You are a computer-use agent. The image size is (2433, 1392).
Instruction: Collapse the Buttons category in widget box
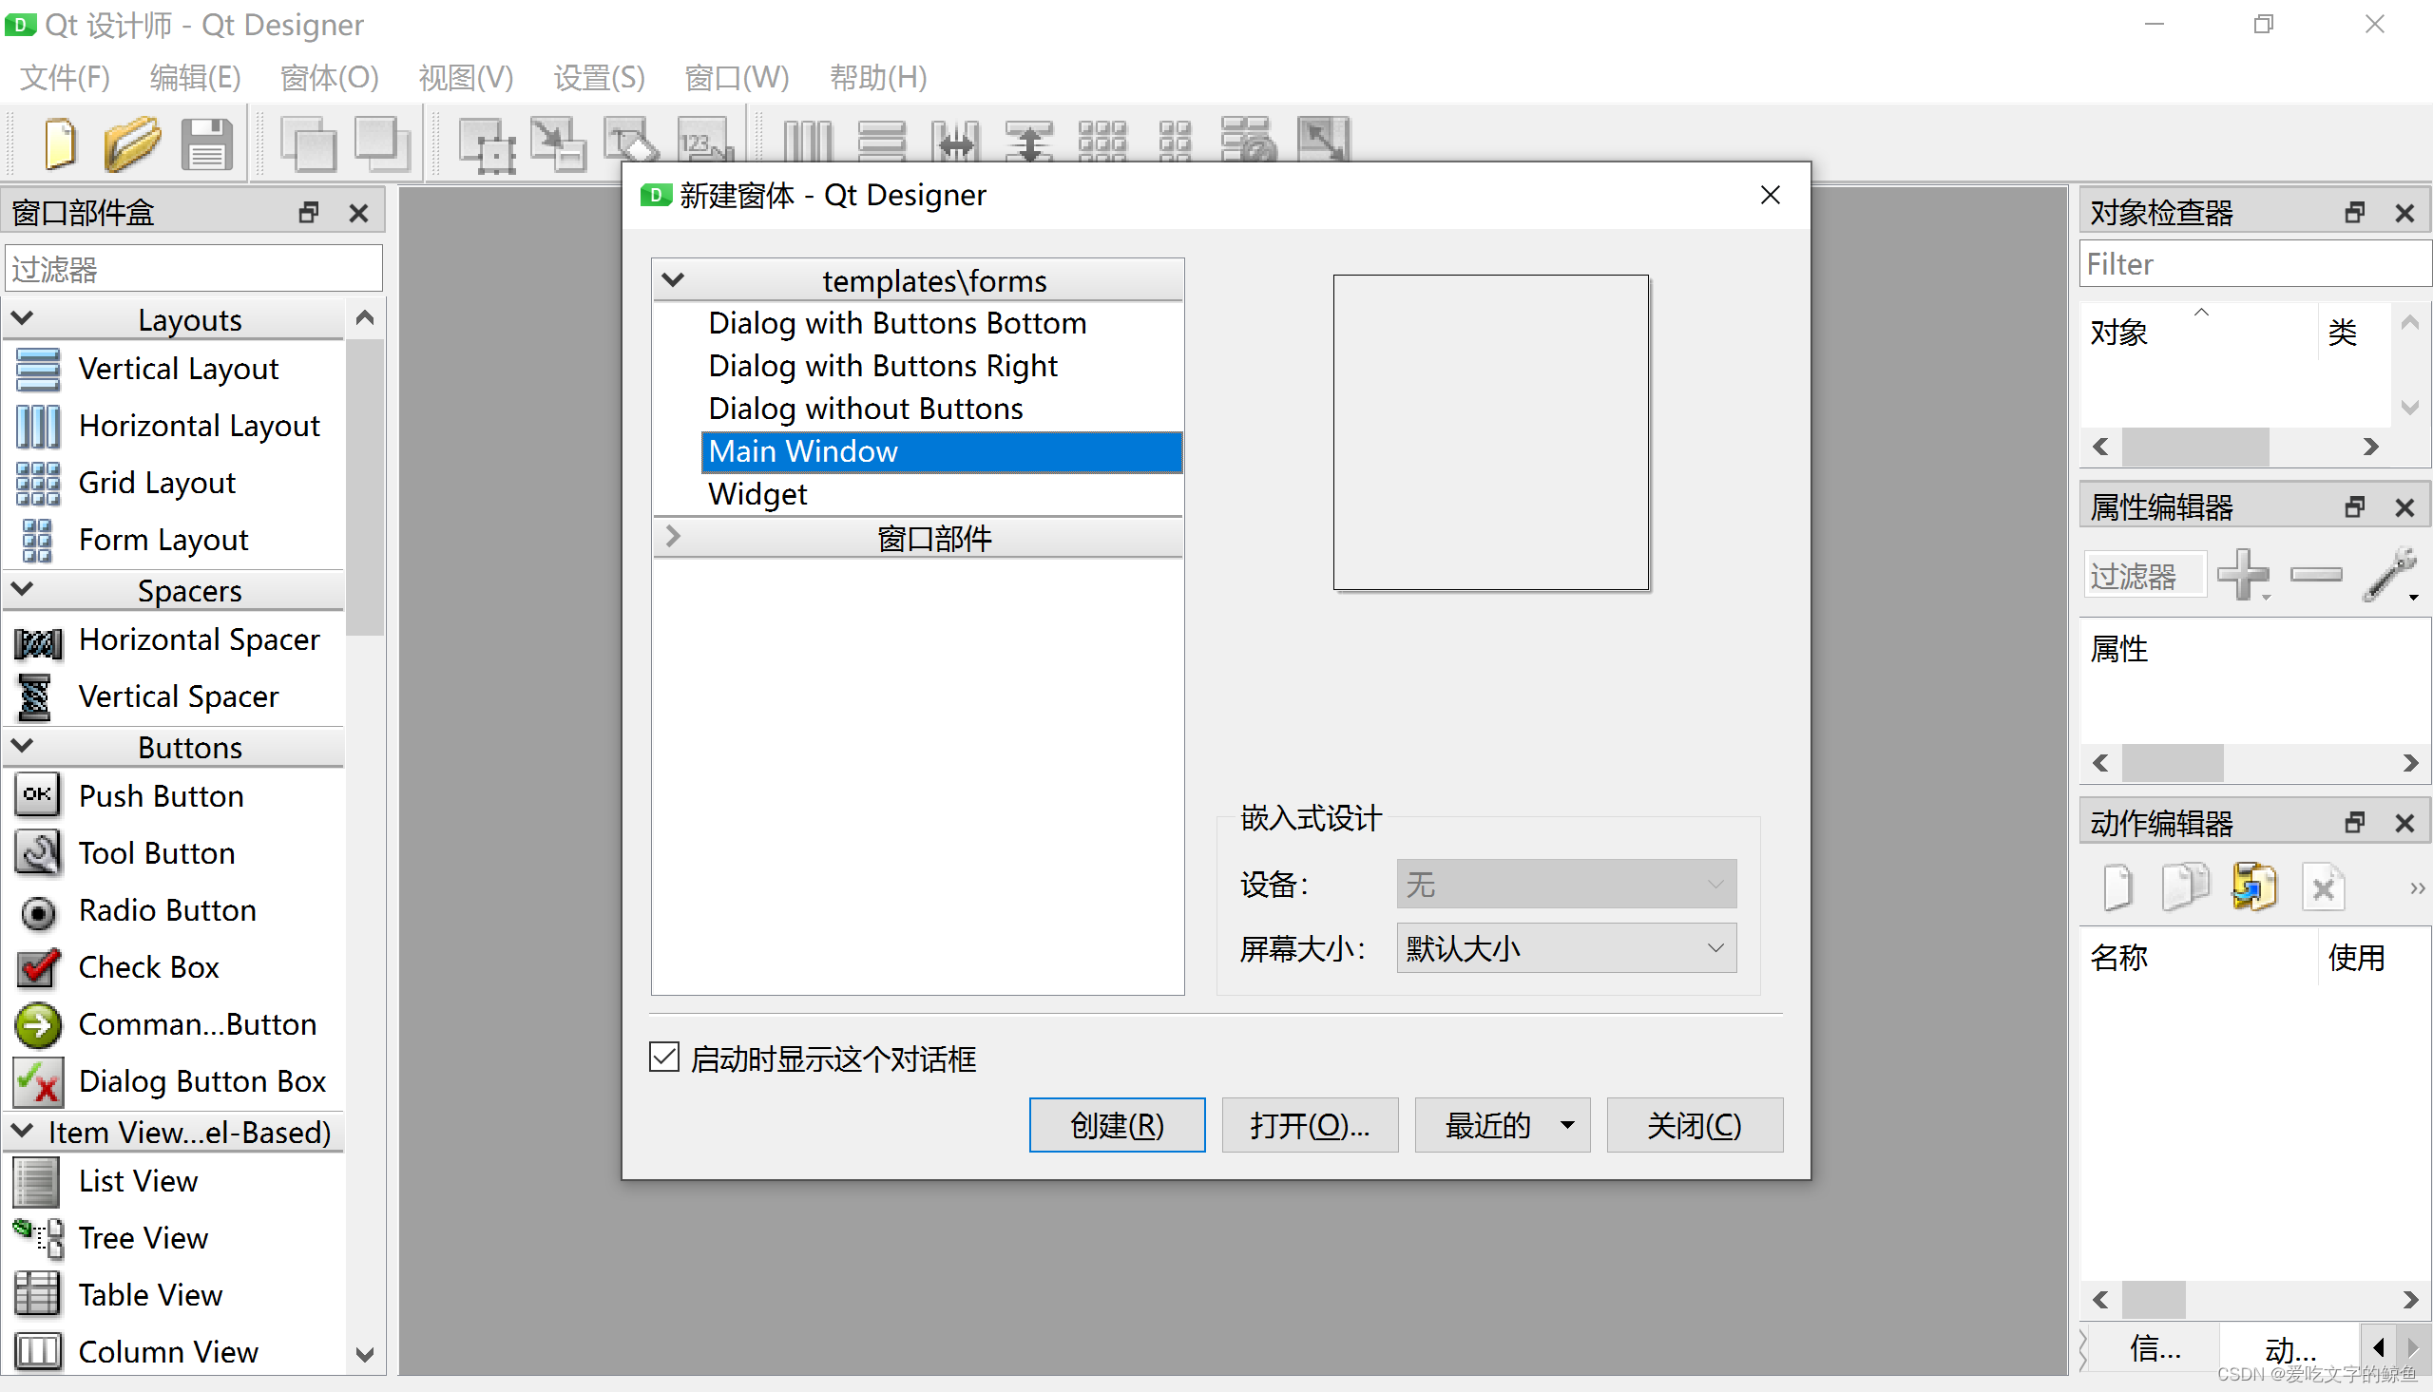23,745
